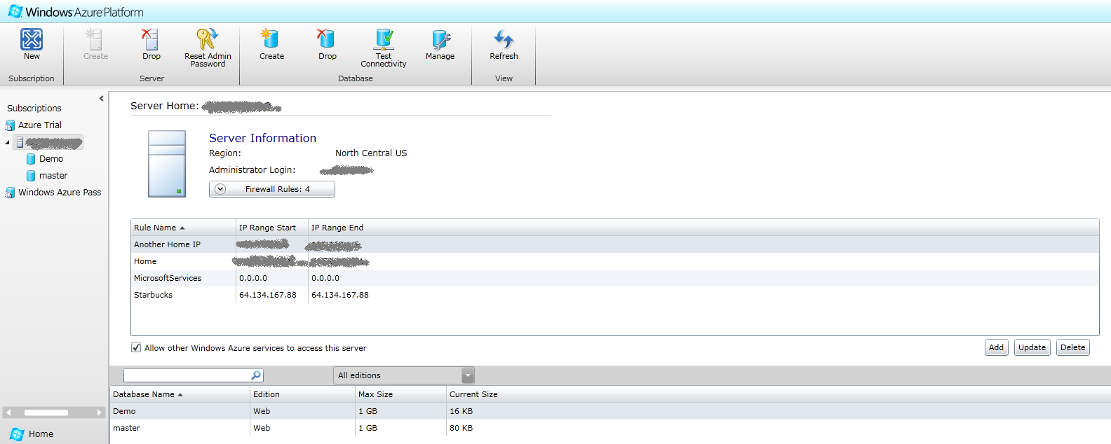
Task: Open the Manage database tool
Action: [x=440, y=41]
